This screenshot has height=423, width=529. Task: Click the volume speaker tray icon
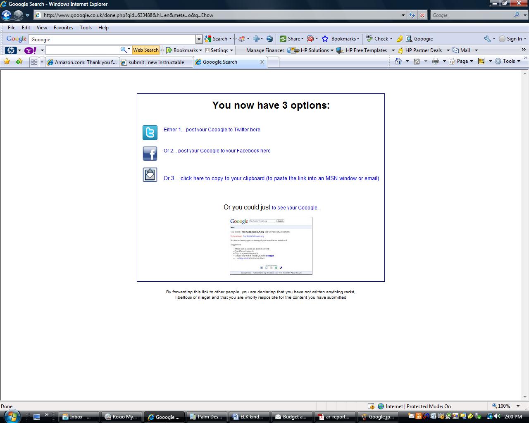point(497,416)
